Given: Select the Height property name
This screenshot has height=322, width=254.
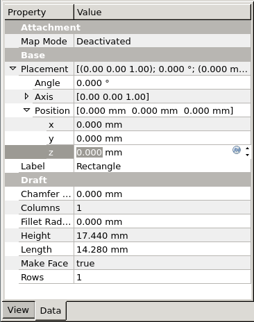Looking at the screenshot, I should [35, 236].
